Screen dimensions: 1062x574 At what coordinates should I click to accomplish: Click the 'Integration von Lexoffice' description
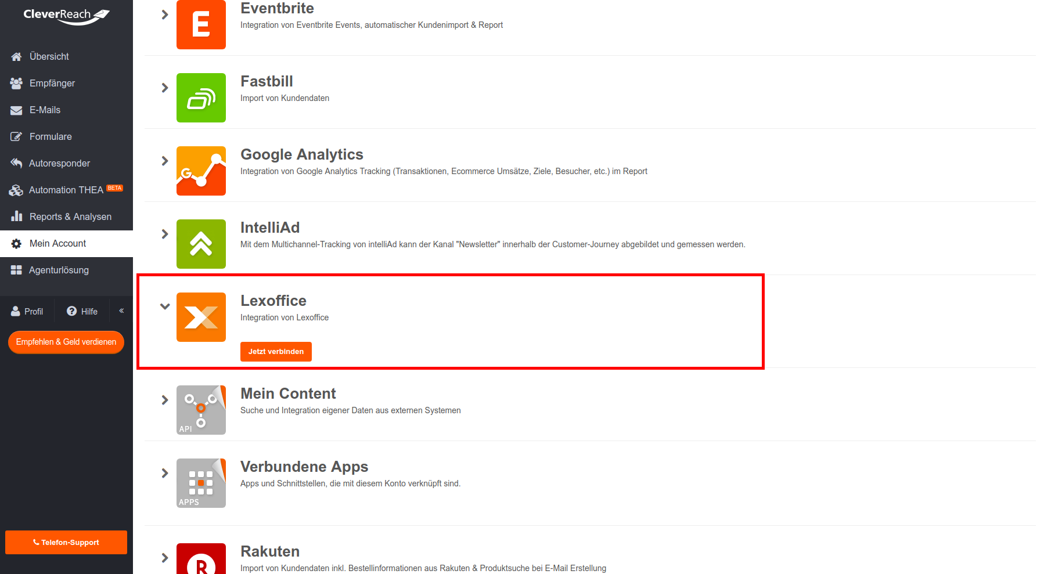tap(285, 317)
